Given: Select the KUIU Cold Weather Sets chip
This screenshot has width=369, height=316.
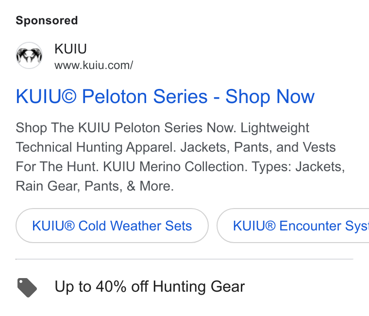Looking at the screenshot, I should [x=112, y=226].
